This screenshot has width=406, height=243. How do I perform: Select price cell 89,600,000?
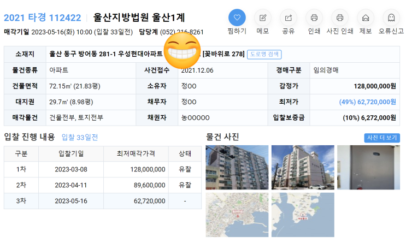tap(149, 185)
